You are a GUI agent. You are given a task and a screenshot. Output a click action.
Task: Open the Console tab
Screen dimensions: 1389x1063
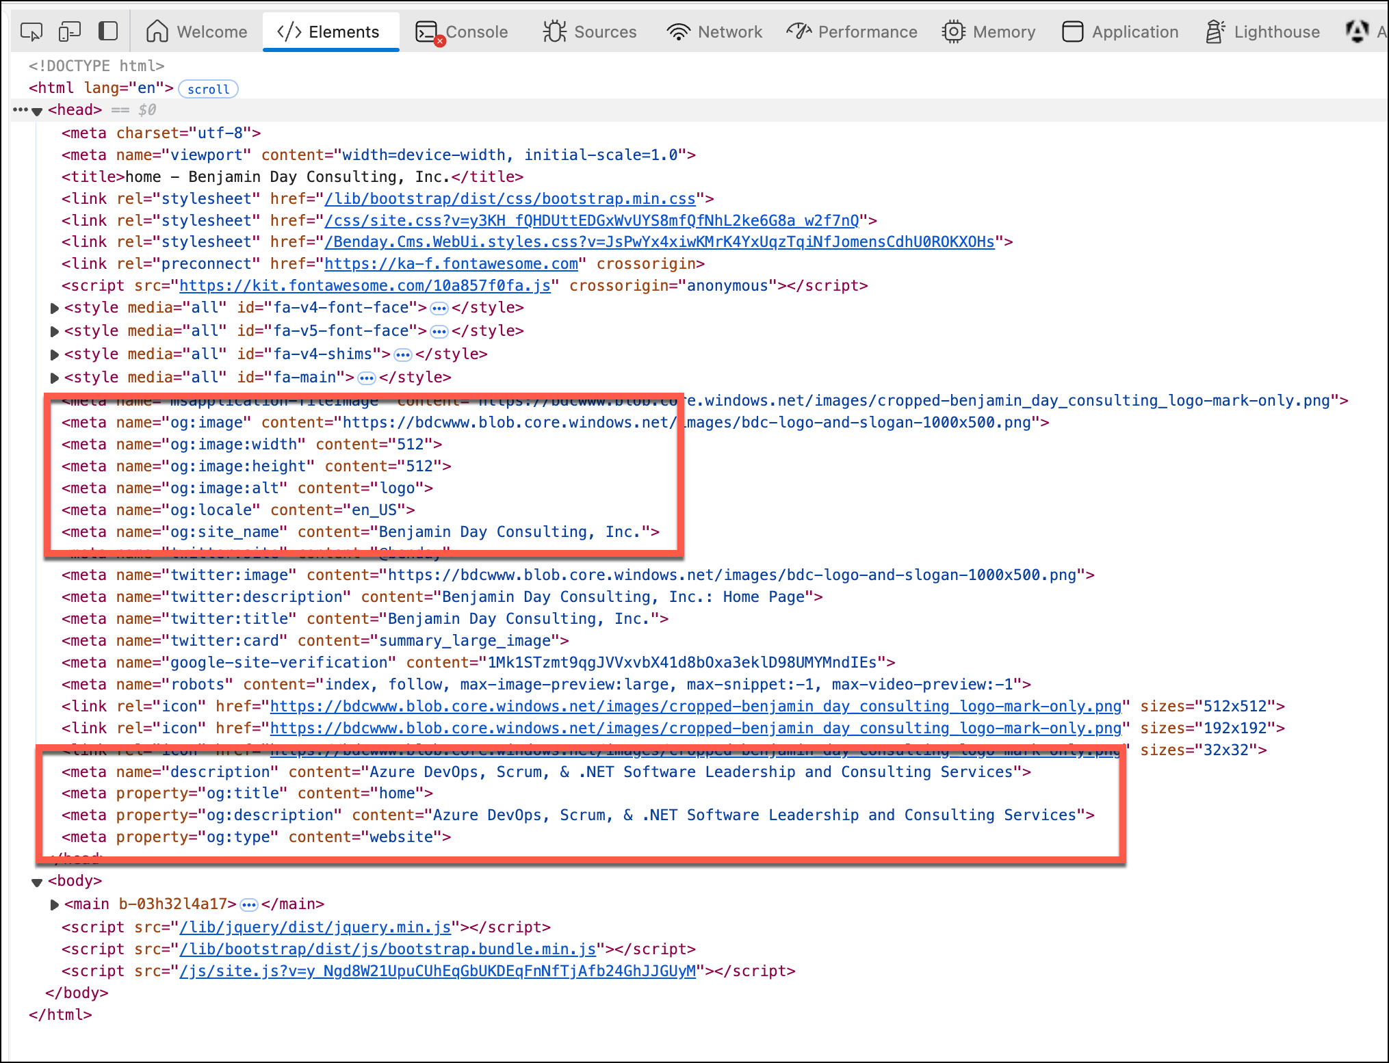463,31
